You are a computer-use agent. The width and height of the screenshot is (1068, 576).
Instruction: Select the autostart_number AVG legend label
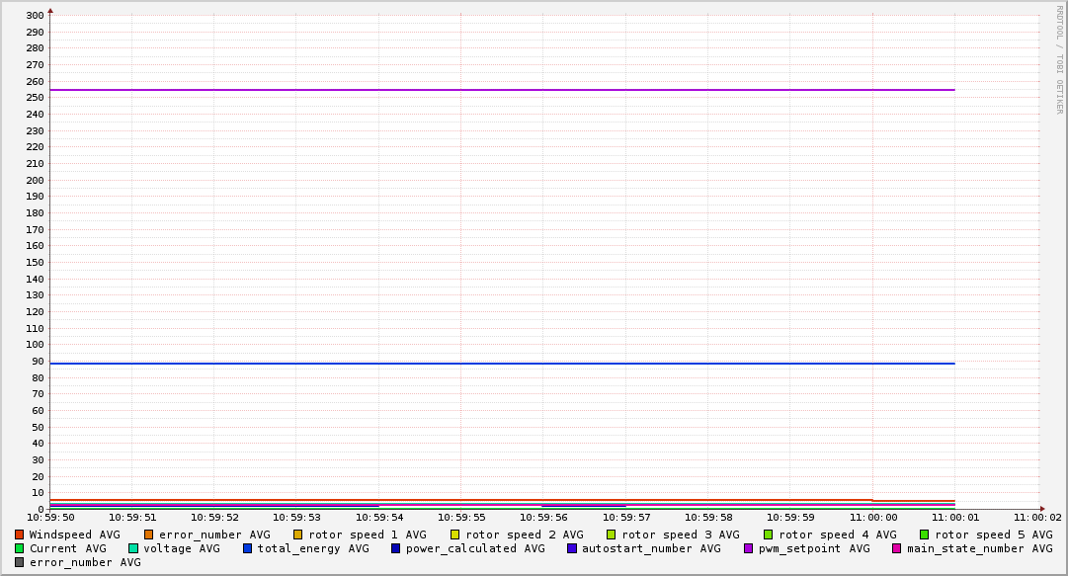pos(650,548)
